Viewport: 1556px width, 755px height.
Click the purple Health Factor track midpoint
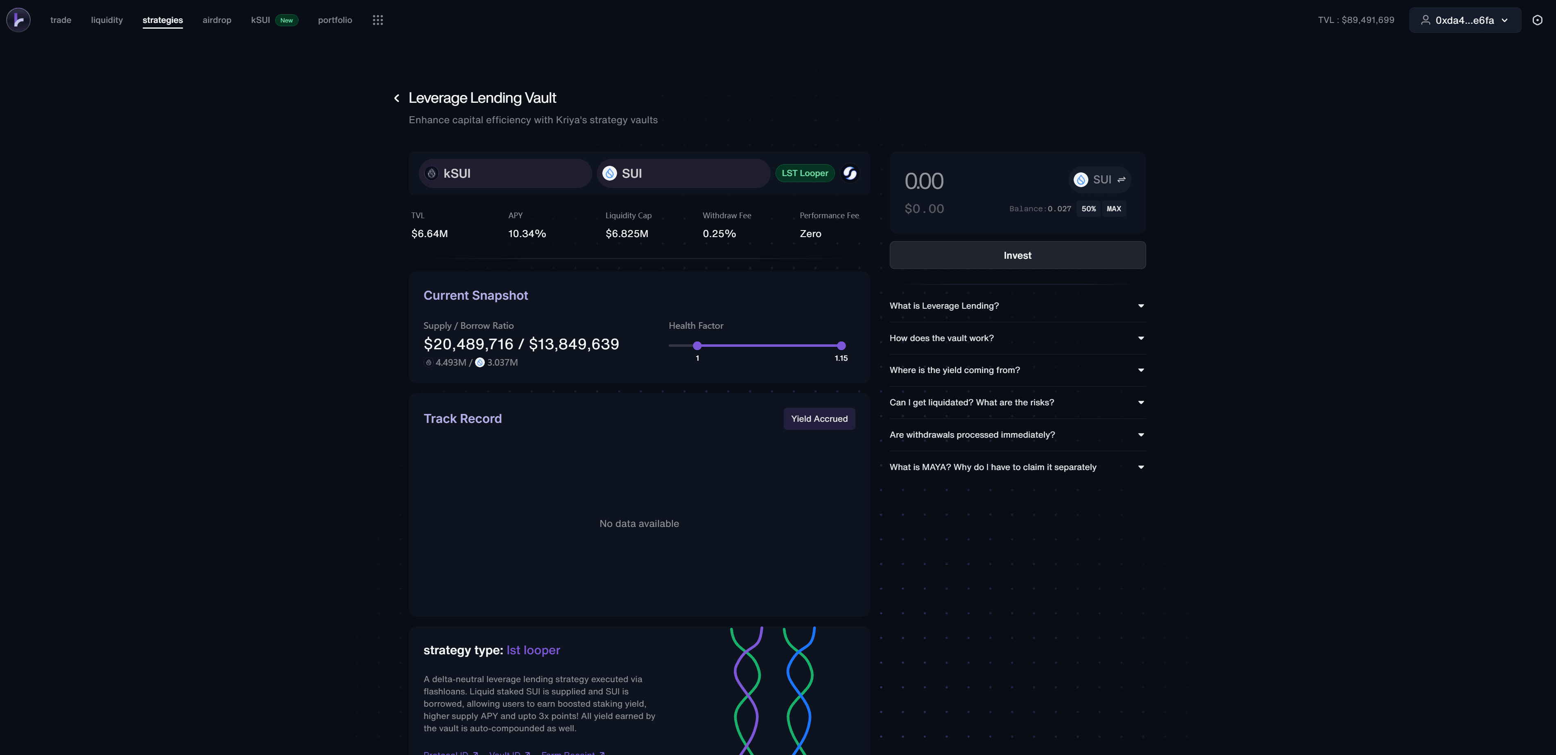coord(769,346)
